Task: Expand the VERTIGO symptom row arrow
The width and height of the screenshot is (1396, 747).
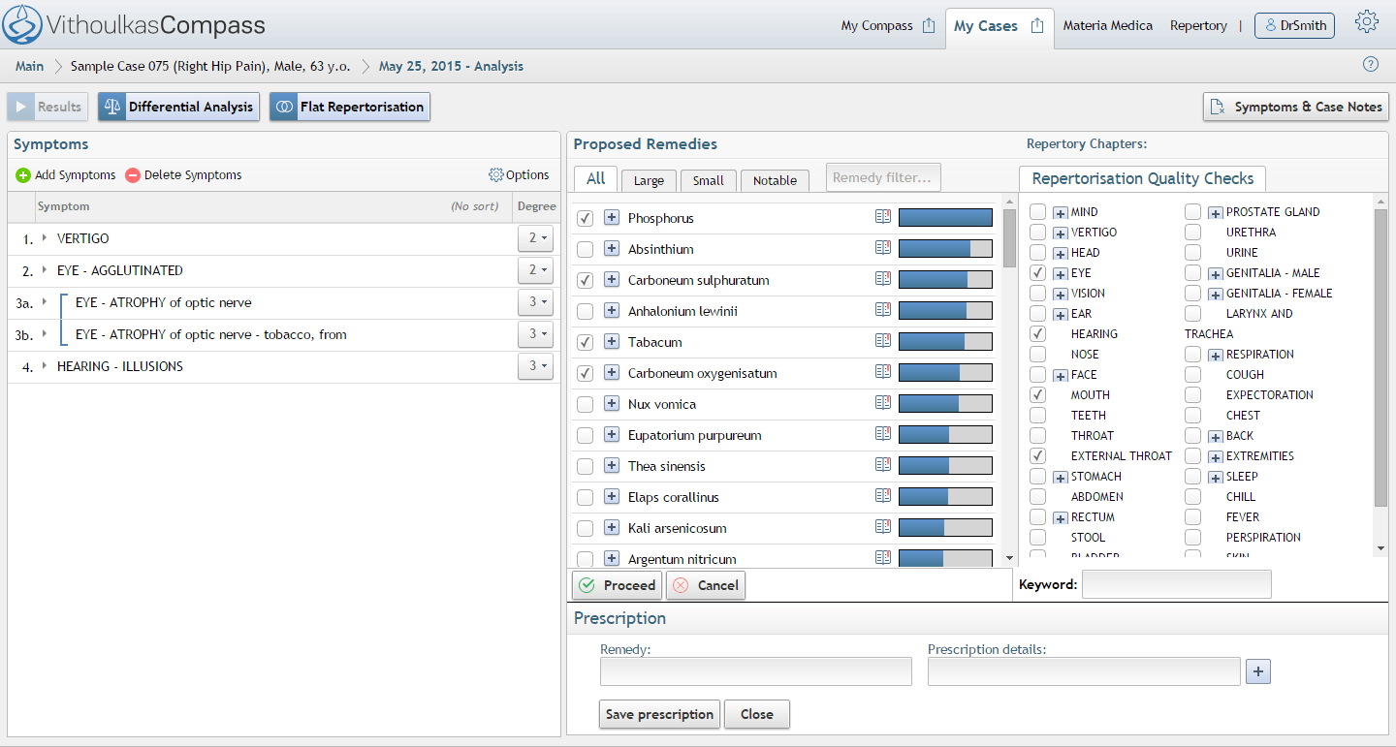Action: click(x=45, y=237)
